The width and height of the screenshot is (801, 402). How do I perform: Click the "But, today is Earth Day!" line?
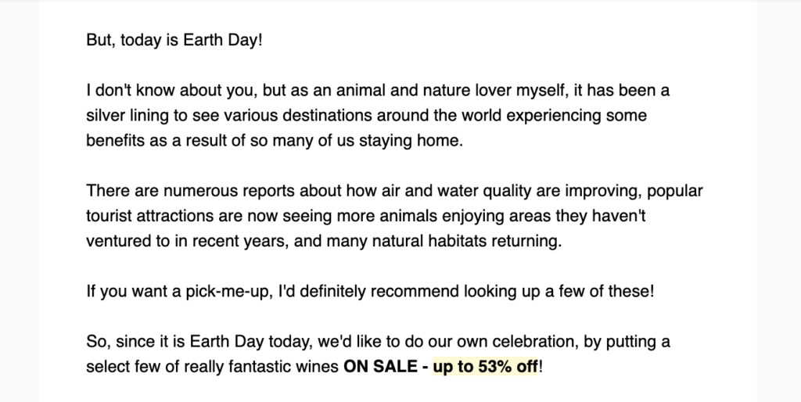pos(174,40)
